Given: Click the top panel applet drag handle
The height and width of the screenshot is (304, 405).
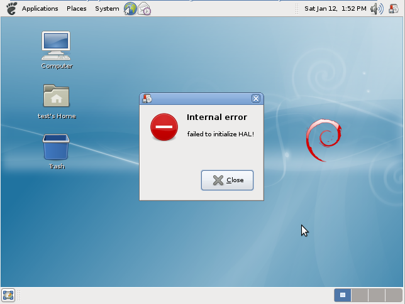Looking at the screenshot, I should coord(297,9).
